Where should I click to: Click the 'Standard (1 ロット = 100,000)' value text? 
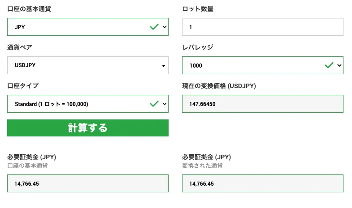pos(52,104)
